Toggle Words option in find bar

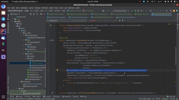[82, 21]
